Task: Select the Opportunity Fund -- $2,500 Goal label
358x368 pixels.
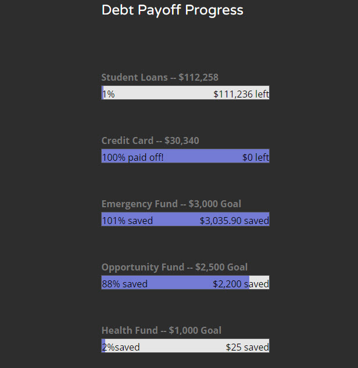Action: pyautogui.click(x=174, y=267)
